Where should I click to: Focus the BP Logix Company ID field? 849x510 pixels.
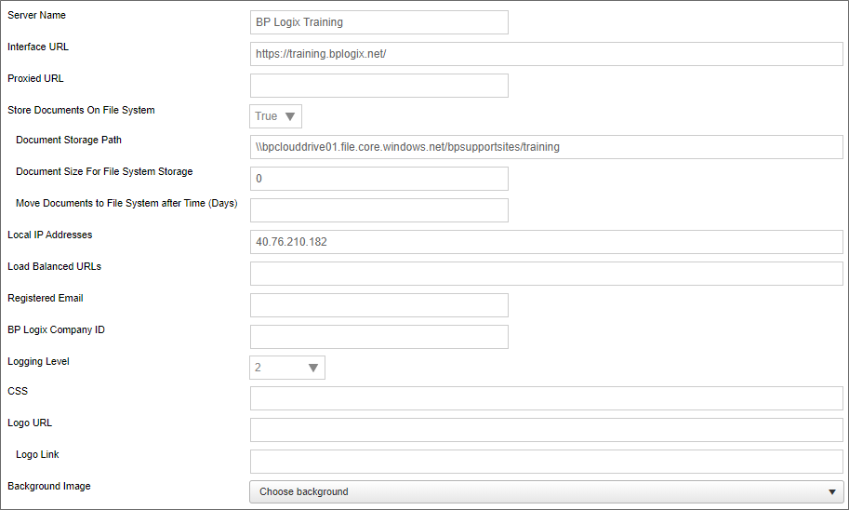(x=378, y=337)
